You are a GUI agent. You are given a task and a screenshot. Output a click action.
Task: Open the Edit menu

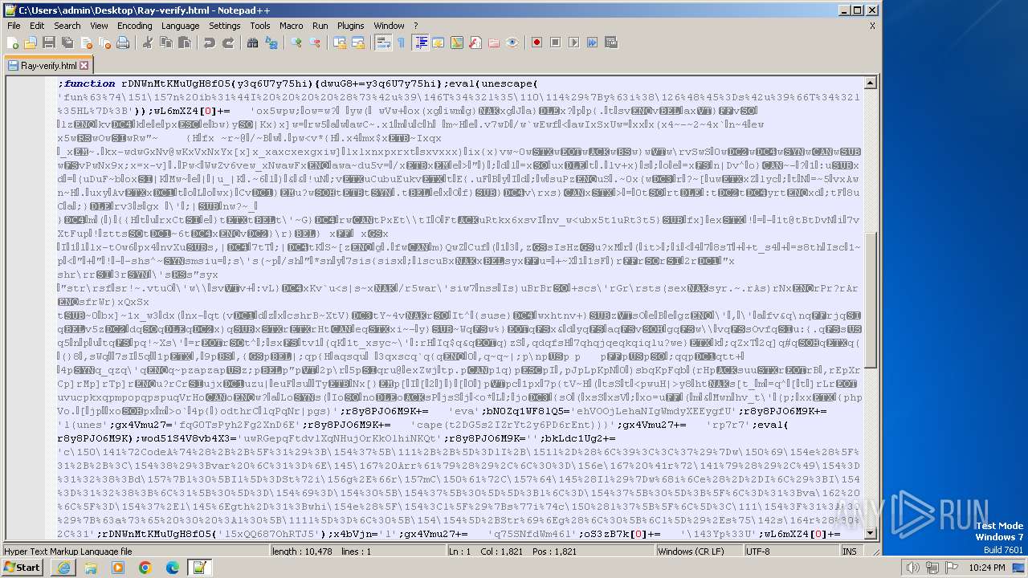tap(37, 26)
